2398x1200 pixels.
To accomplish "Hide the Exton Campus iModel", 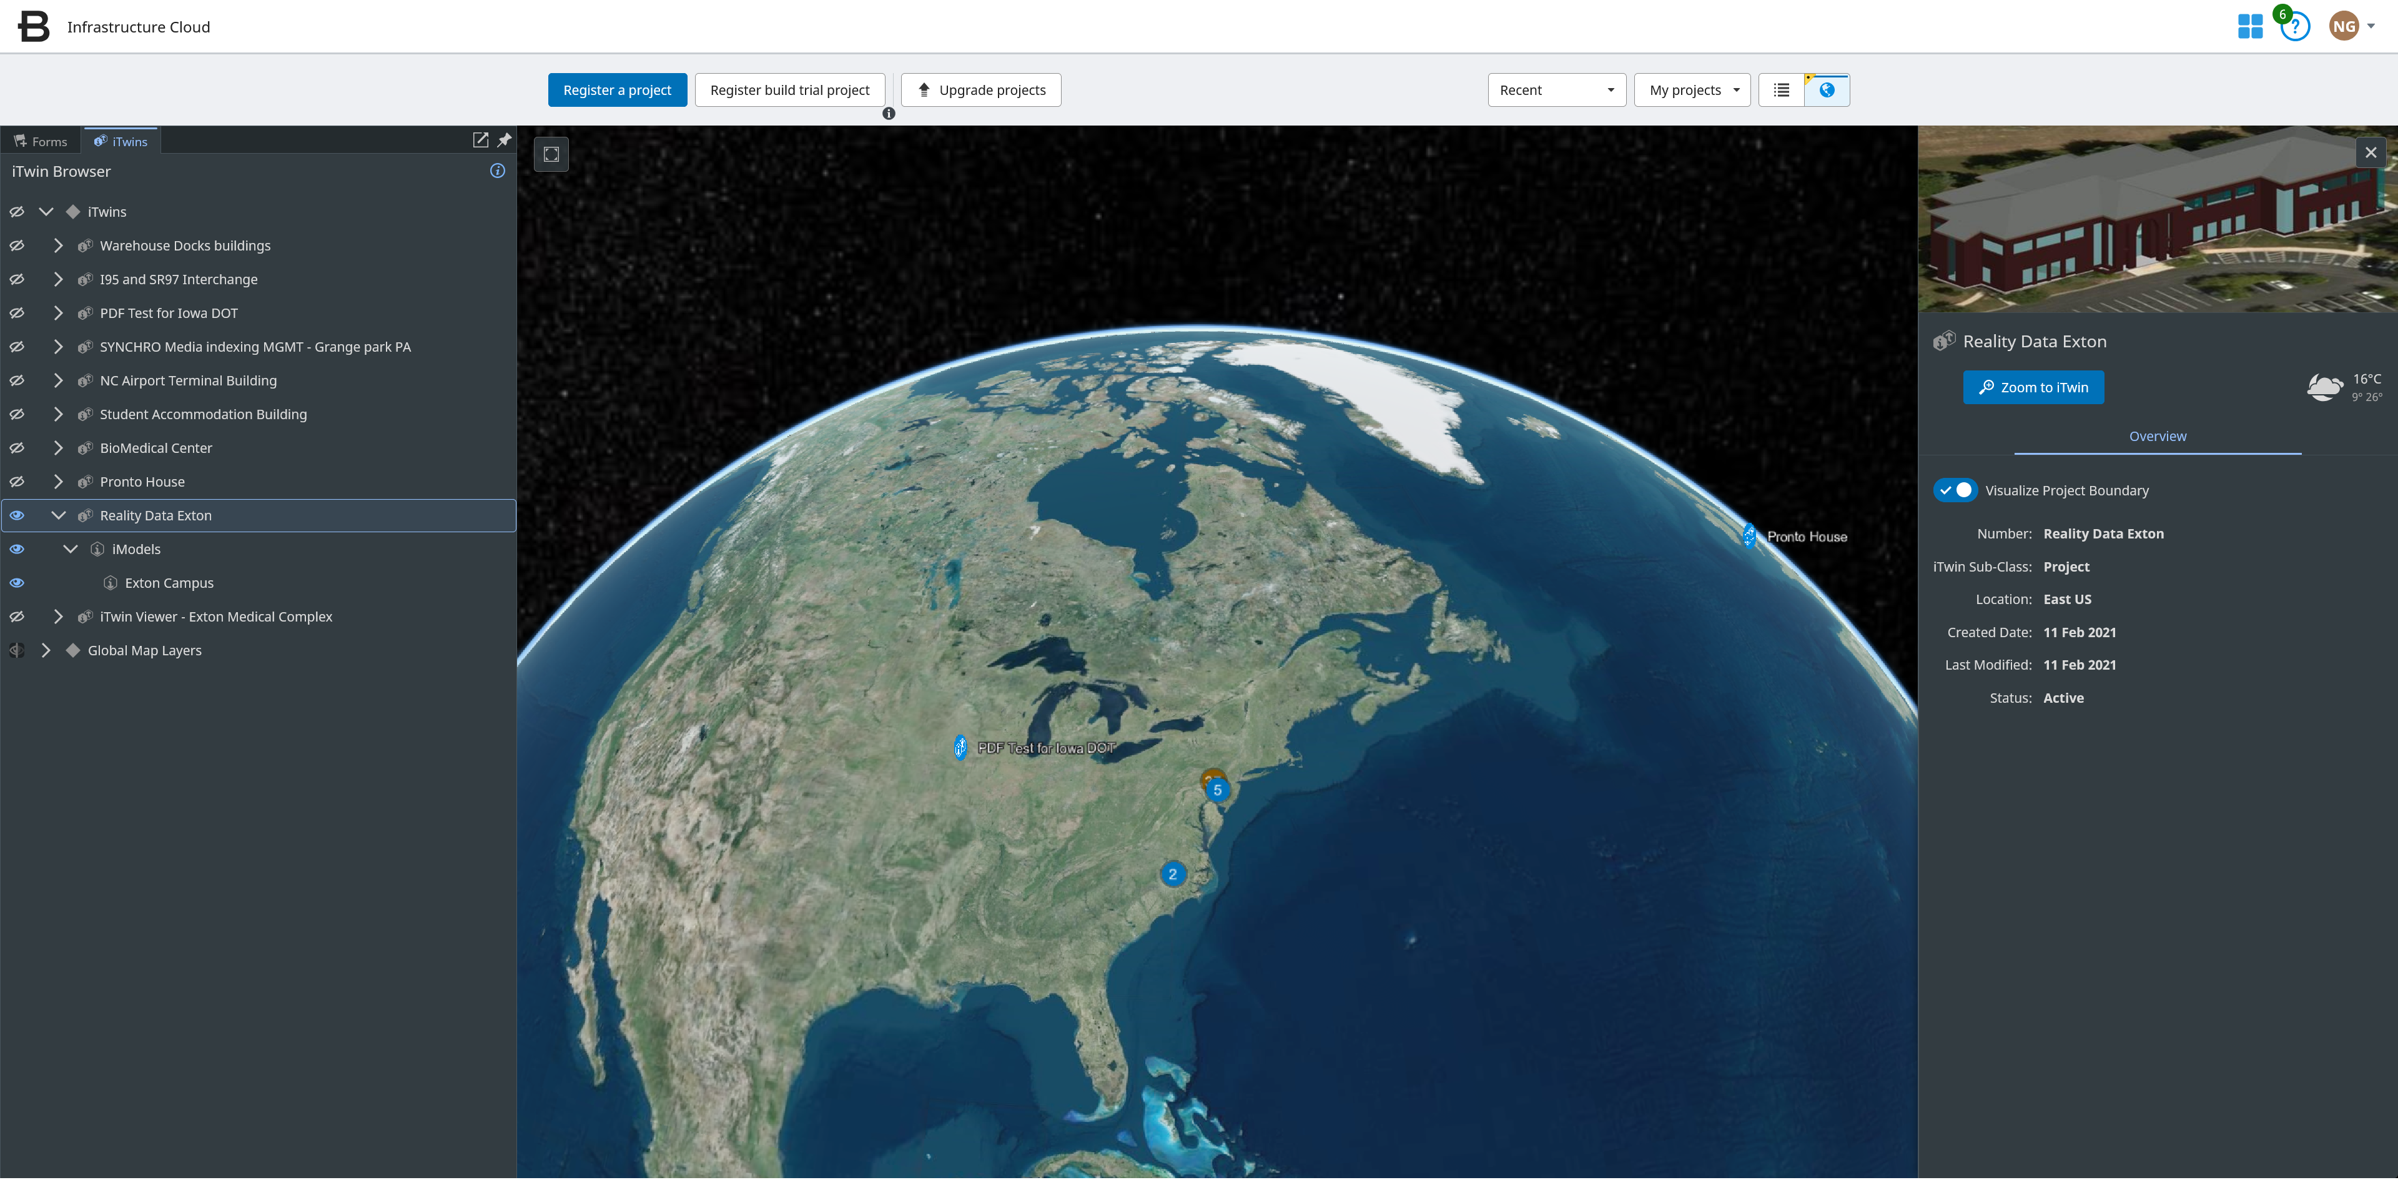I will 17,583.
